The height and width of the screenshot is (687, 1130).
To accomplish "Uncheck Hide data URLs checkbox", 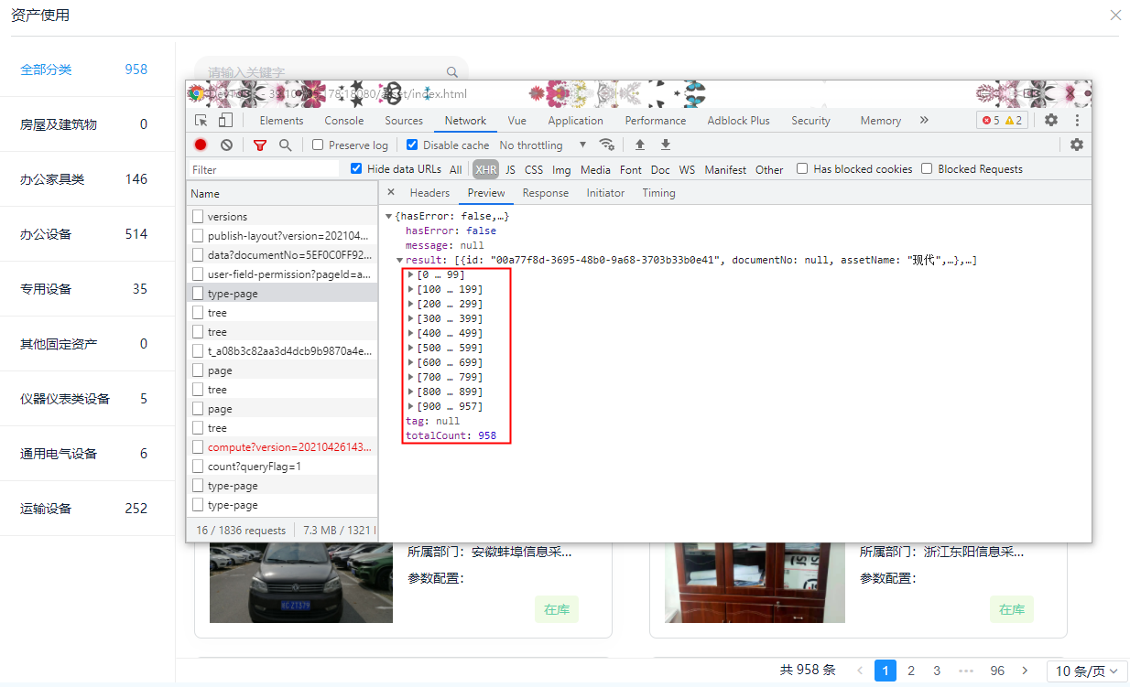I will pyautogui.click(x=357, y=168).
